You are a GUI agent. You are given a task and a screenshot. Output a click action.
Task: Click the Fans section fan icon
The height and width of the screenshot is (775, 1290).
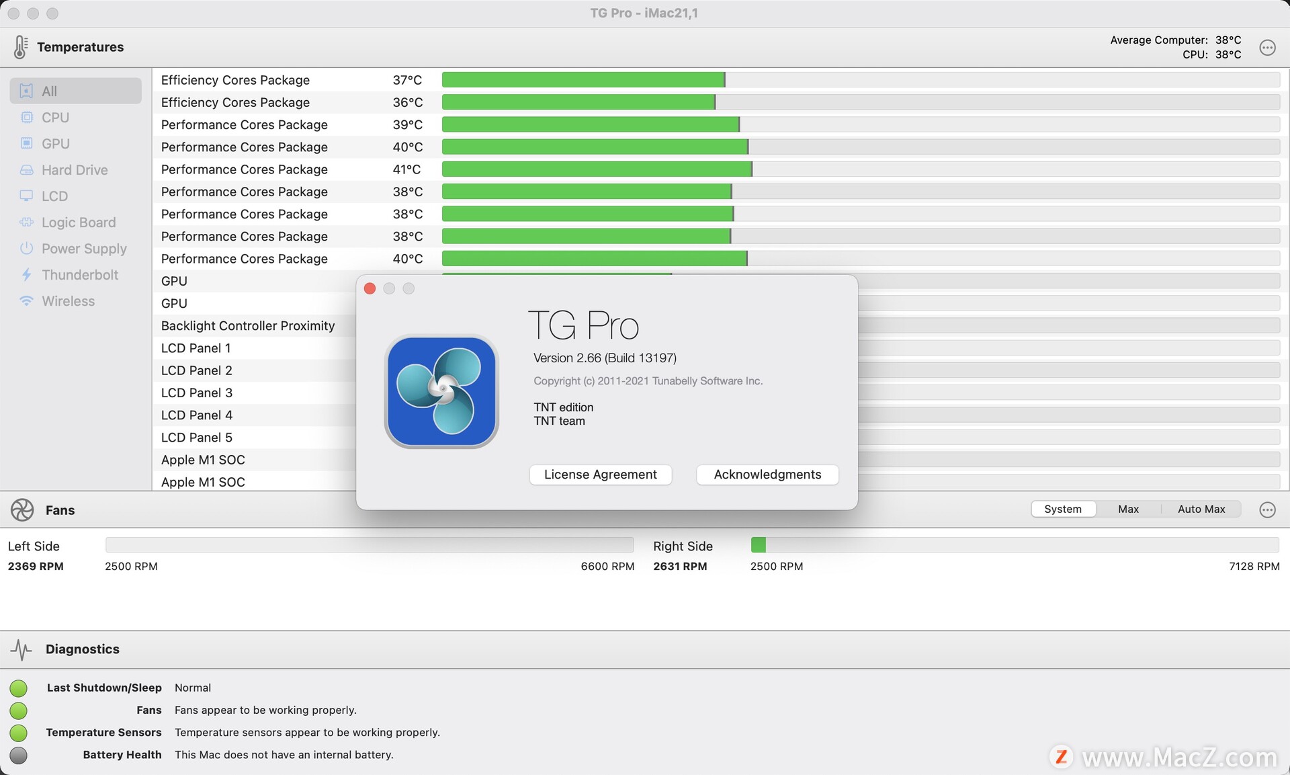(22, 510)
